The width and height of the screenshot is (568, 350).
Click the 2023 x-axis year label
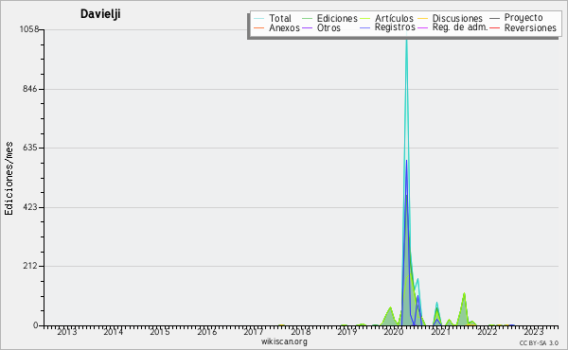tap(534, 332)
